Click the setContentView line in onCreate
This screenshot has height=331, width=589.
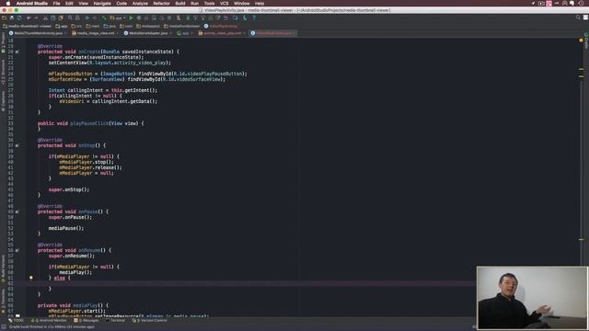pyautogui.click(x=110, y=63)
